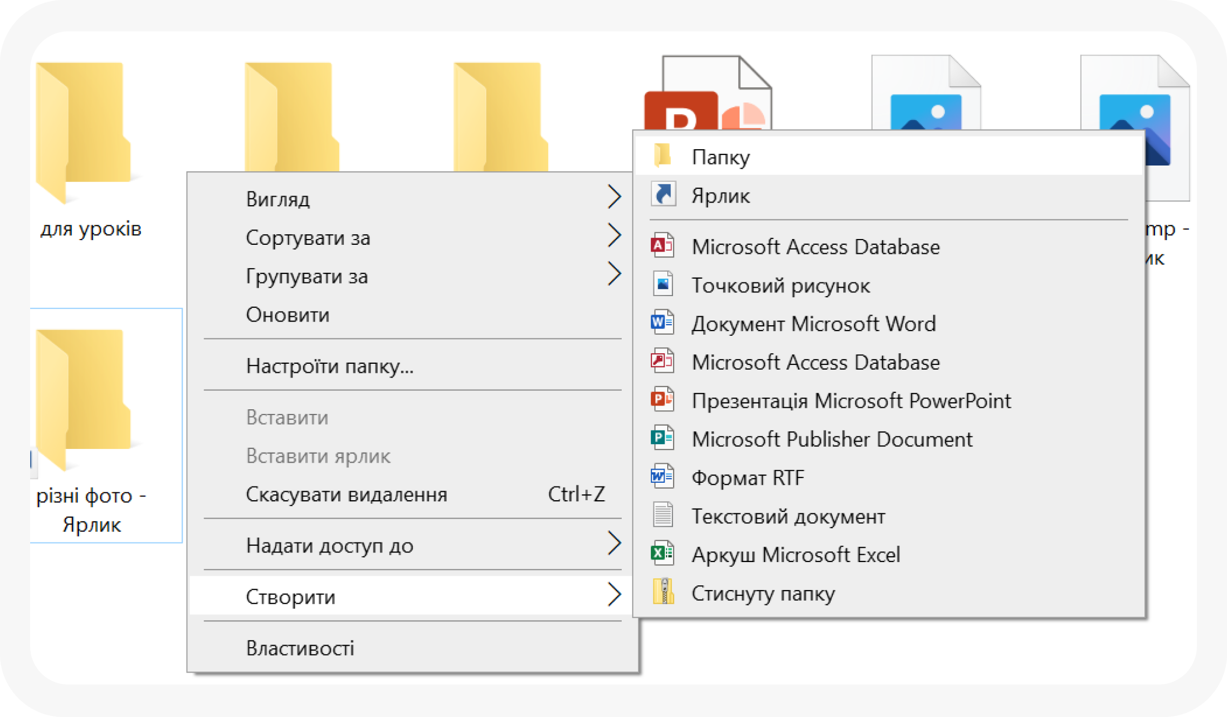Click the red Access Database icon at top
Viewport: 1227px width, 717px height.
coord(662,246)
